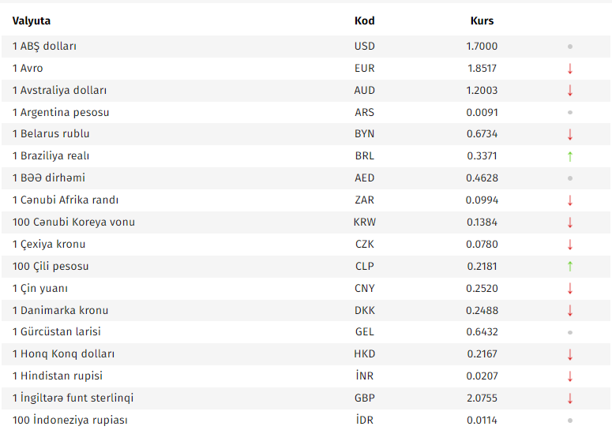Click the red down arrow for Çin yuanı

click(569, 289)
